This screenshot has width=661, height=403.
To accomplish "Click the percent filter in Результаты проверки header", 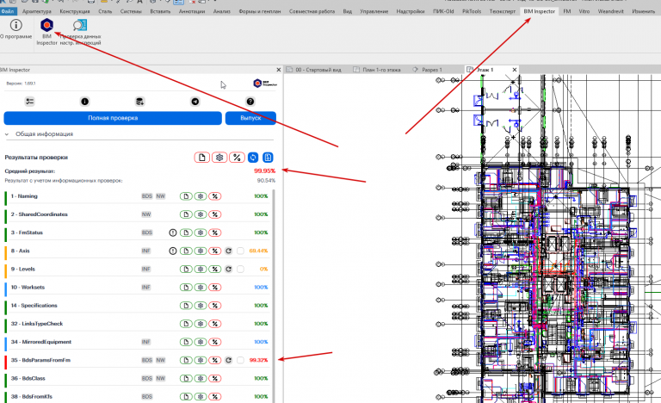I will [237, 158].
